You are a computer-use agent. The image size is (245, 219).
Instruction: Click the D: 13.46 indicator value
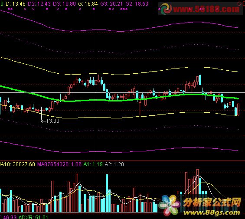point(16,4)
